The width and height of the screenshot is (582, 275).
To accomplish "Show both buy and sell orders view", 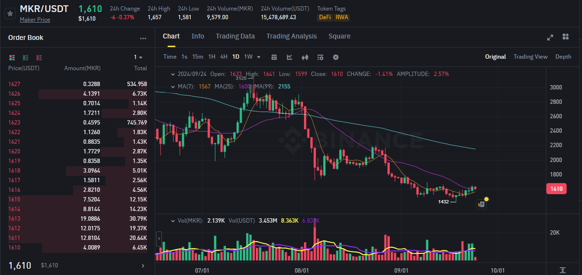I will 12,57.
